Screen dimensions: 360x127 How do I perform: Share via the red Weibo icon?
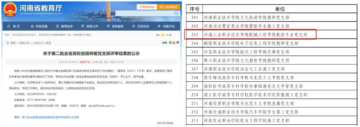pyautogui.click(x=174, y=43)
